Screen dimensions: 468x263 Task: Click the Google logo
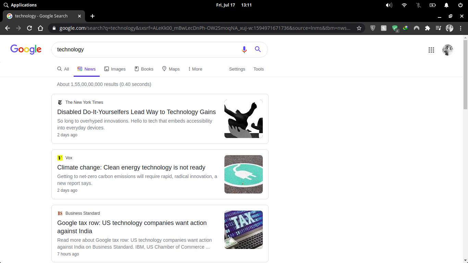coord(26,50)
